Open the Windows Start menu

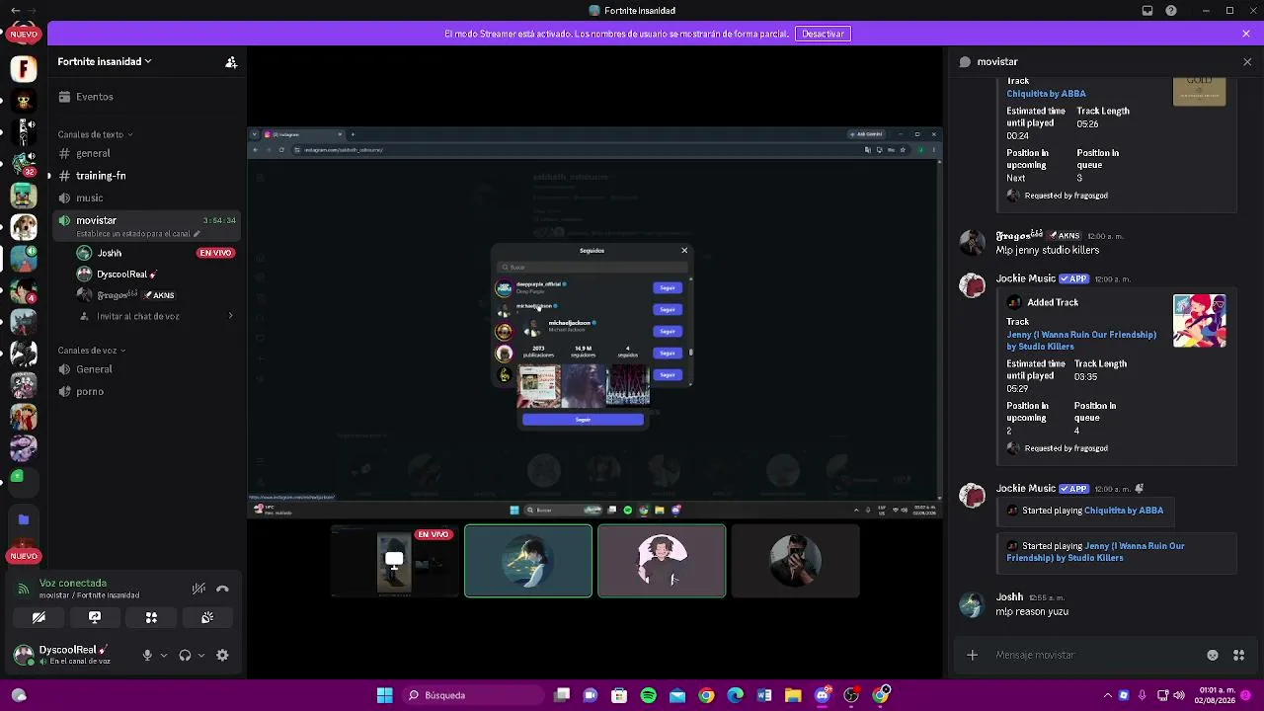tap(384, 695)
